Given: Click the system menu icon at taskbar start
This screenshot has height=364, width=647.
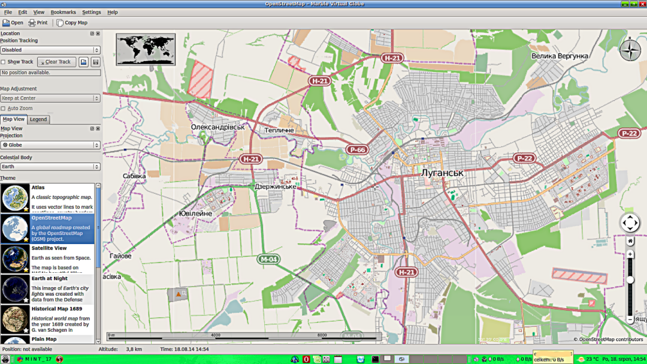Looking at the screenshot, I should (x=5, y=359).
